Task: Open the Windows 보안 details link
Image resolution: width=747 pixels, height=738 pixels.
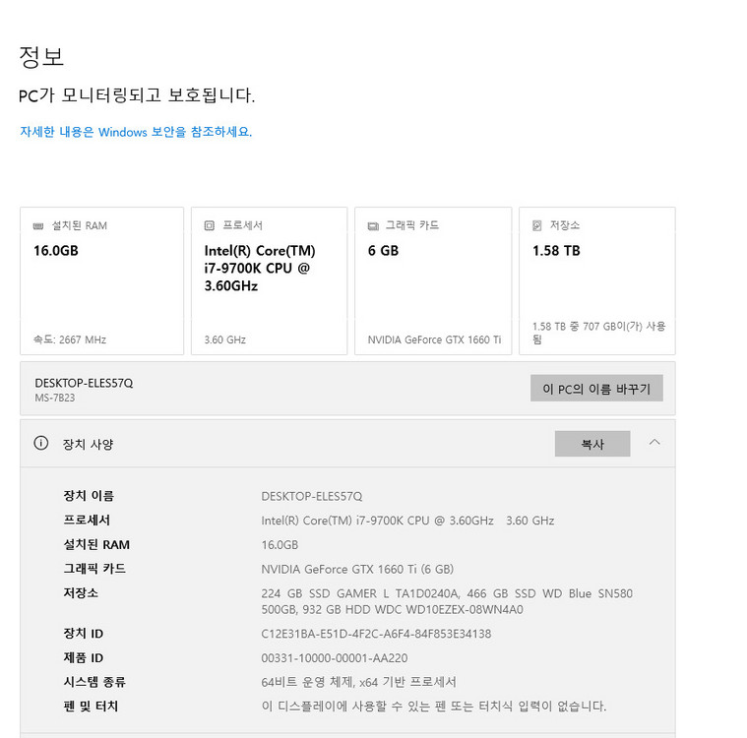Action: point(136,132)
